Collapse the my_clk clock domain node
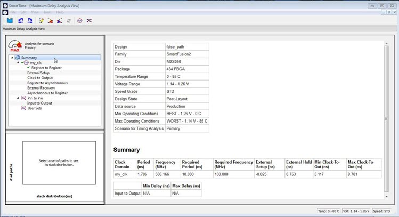The height and width of the screenshot is (217, 399). click(19, 63)
